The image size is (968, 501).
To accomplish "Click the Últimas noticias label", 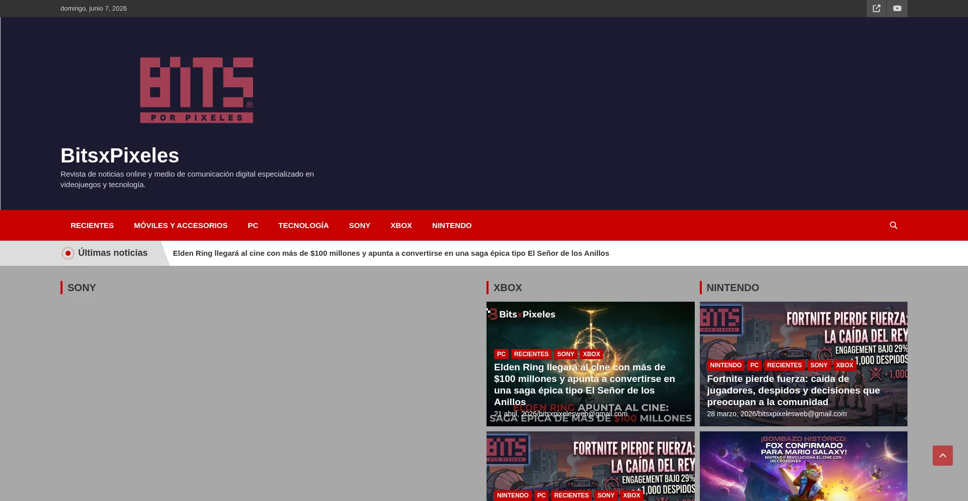I will coord(113,253).
